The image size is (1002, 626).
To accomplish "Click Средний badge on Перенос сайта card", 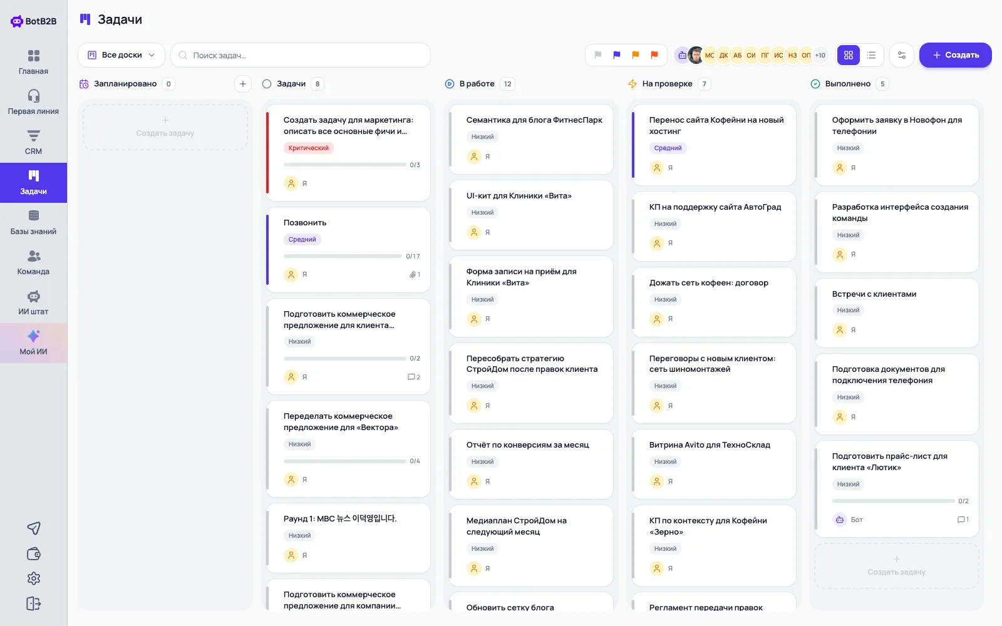I will pyautogui.click(x=668, y=148).
